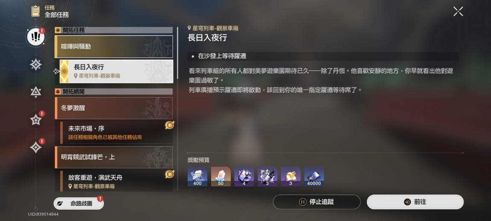
Task: Click the reward showing quantity 4
Action: (244, 177)
